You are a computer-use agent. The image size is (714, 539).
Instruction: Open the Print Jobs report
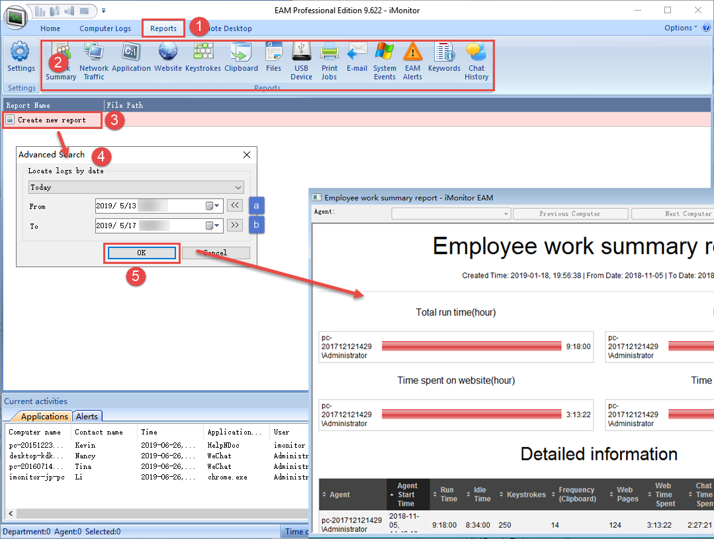pyautogui.click(x=330, y=62)
